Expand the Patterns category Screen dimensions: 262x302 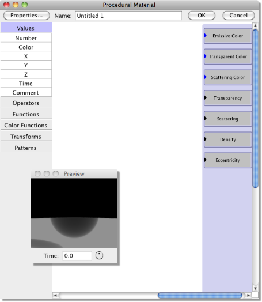pos(26,148)
